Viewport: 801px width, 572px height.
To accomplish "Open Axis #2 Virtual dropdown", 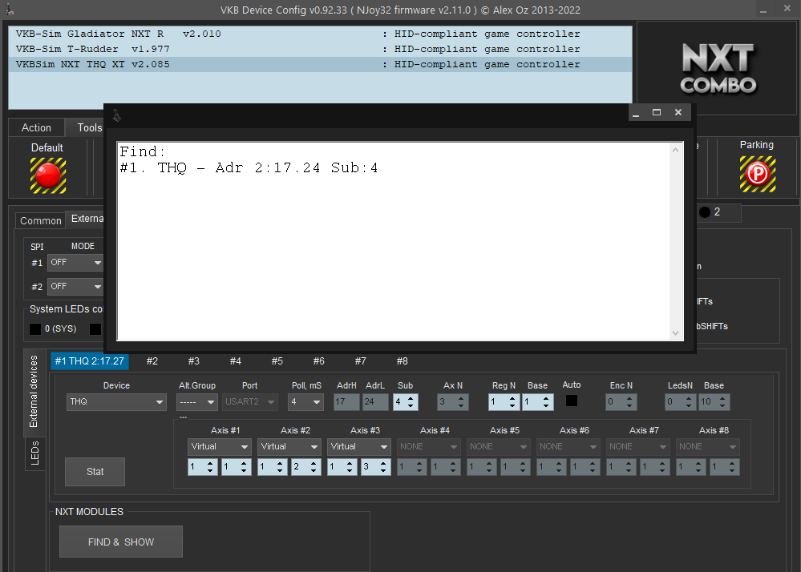I will [289, 446].
